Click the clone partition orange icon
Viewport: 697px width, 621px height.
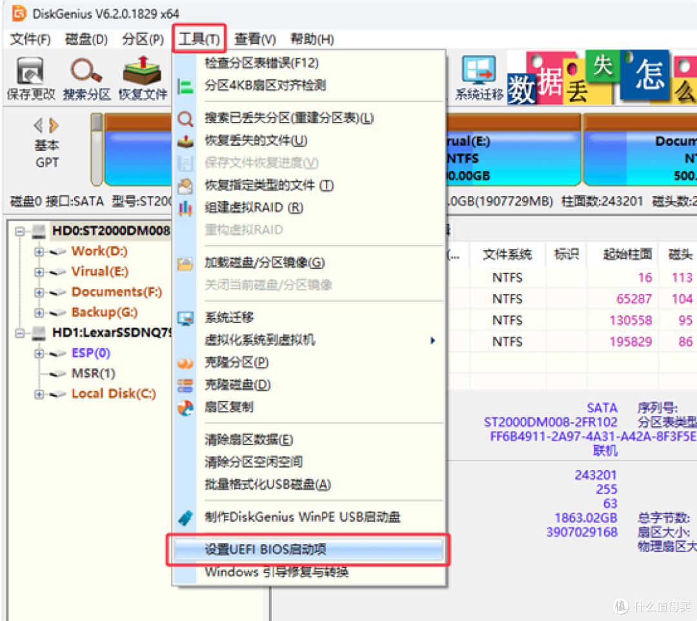[x=185, y=363]
